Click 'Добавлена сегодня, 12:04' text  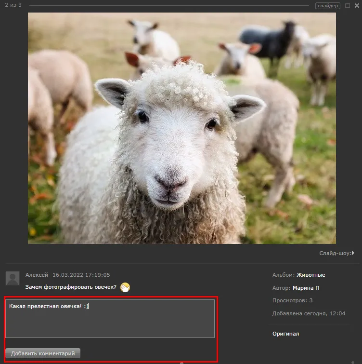click(309, 313)
